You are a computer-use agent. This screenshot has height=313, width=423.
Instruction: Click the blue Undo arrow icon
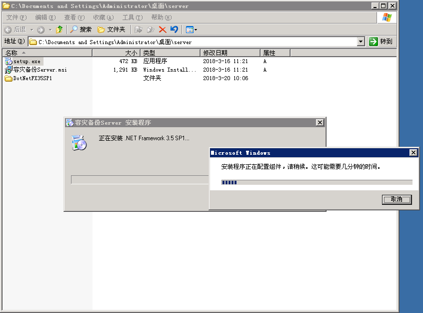click(x=174, y=30)
